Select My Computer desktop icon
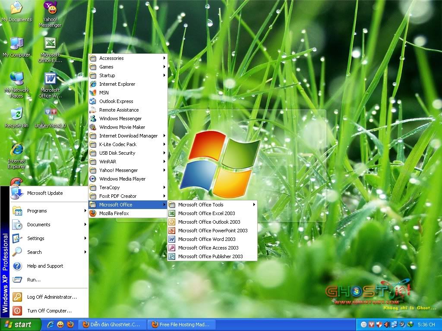The width and height of the screenshot is (442, 331). point(16,47)
